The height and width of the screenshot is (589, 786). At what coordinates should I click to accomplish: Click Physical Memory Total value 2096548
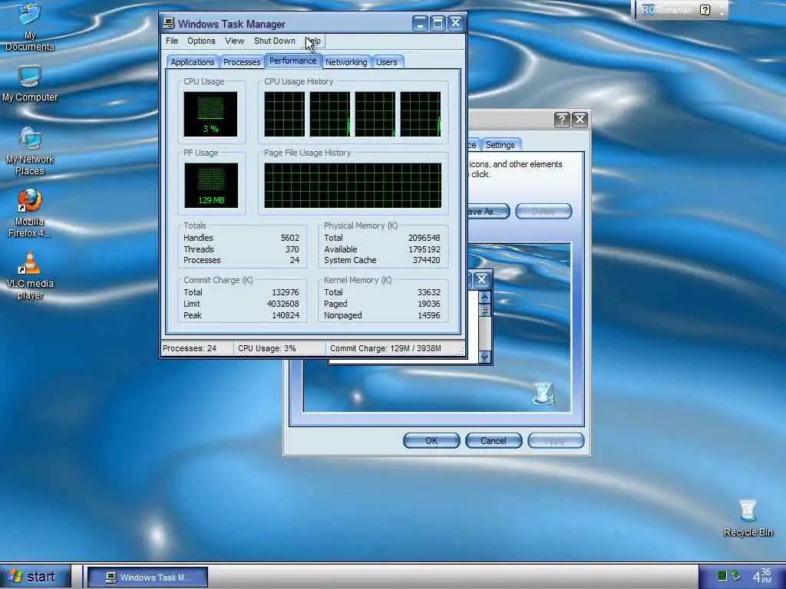pyautogui.click(x=424, y=238)
